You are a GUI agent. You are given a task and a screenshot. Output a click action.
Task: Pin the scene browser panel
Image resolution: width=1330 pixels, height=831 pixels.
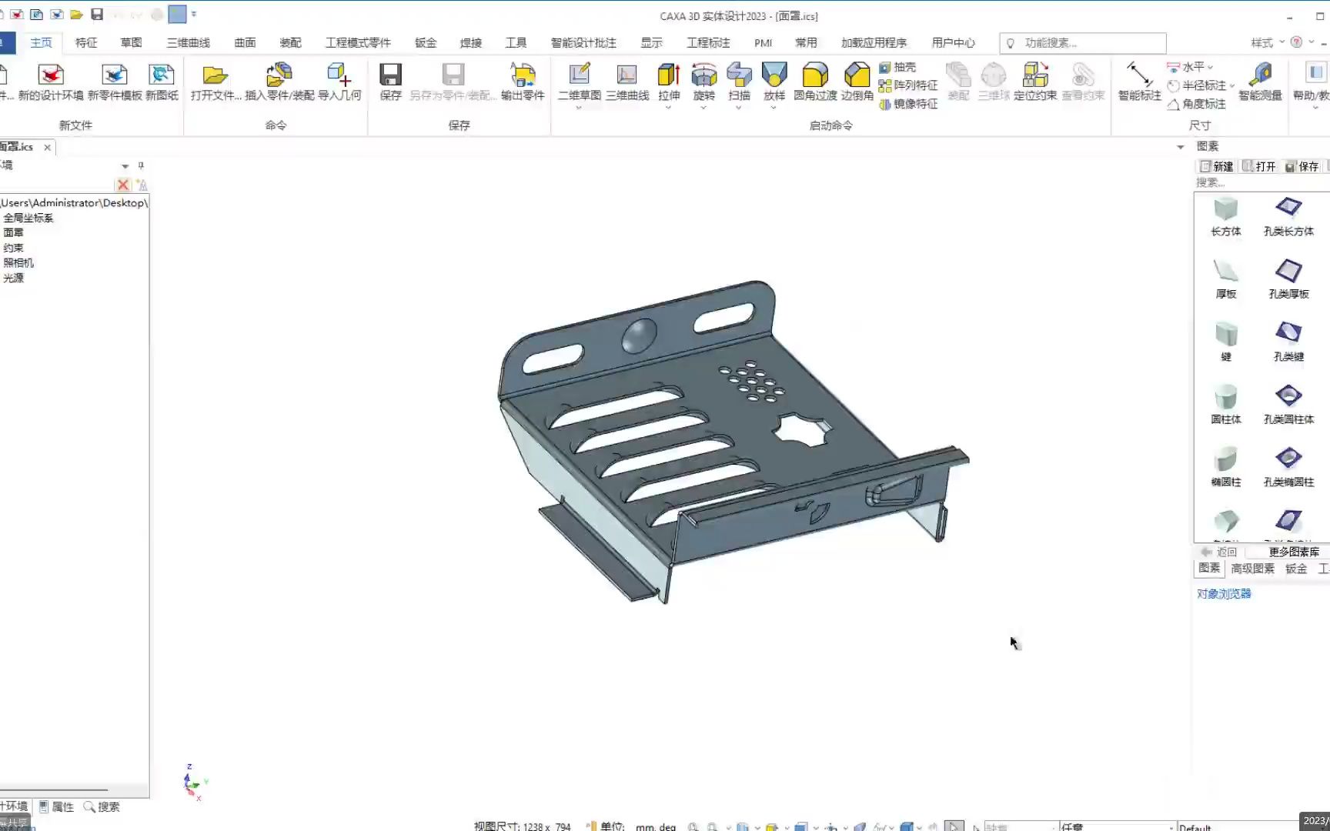coord(141,165)
